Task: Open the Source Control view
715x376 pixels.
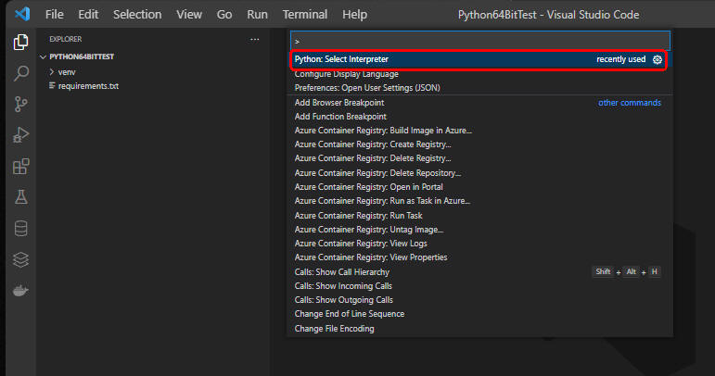Action: [21, 105]
